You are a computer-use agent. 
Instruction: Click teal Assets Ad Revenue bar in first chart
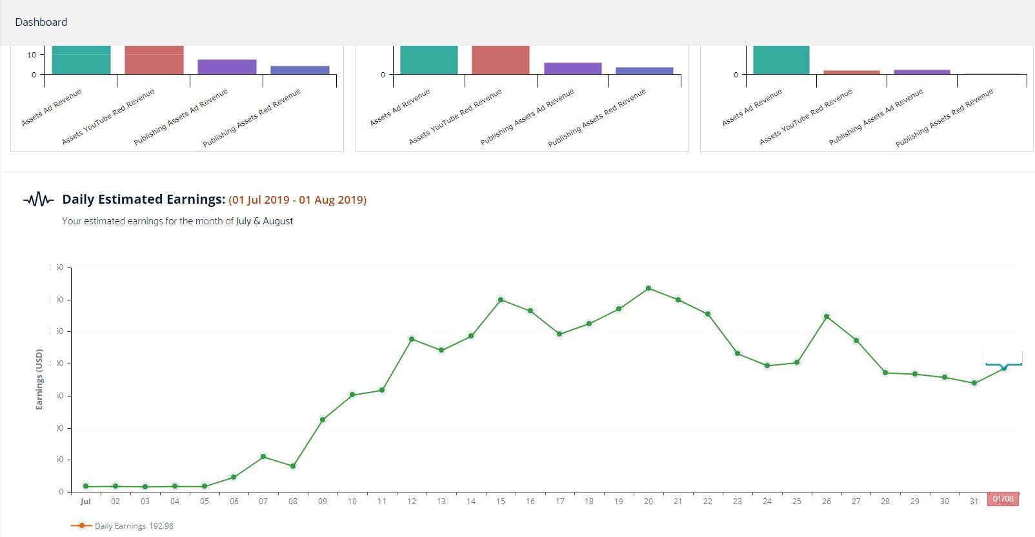81,60
